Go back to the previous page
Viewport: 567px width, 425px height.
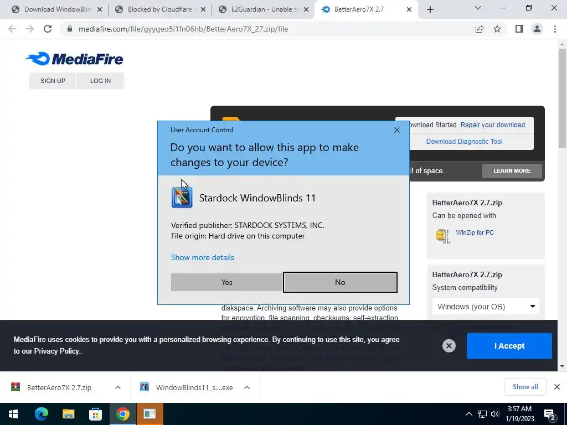click(12, 29)
